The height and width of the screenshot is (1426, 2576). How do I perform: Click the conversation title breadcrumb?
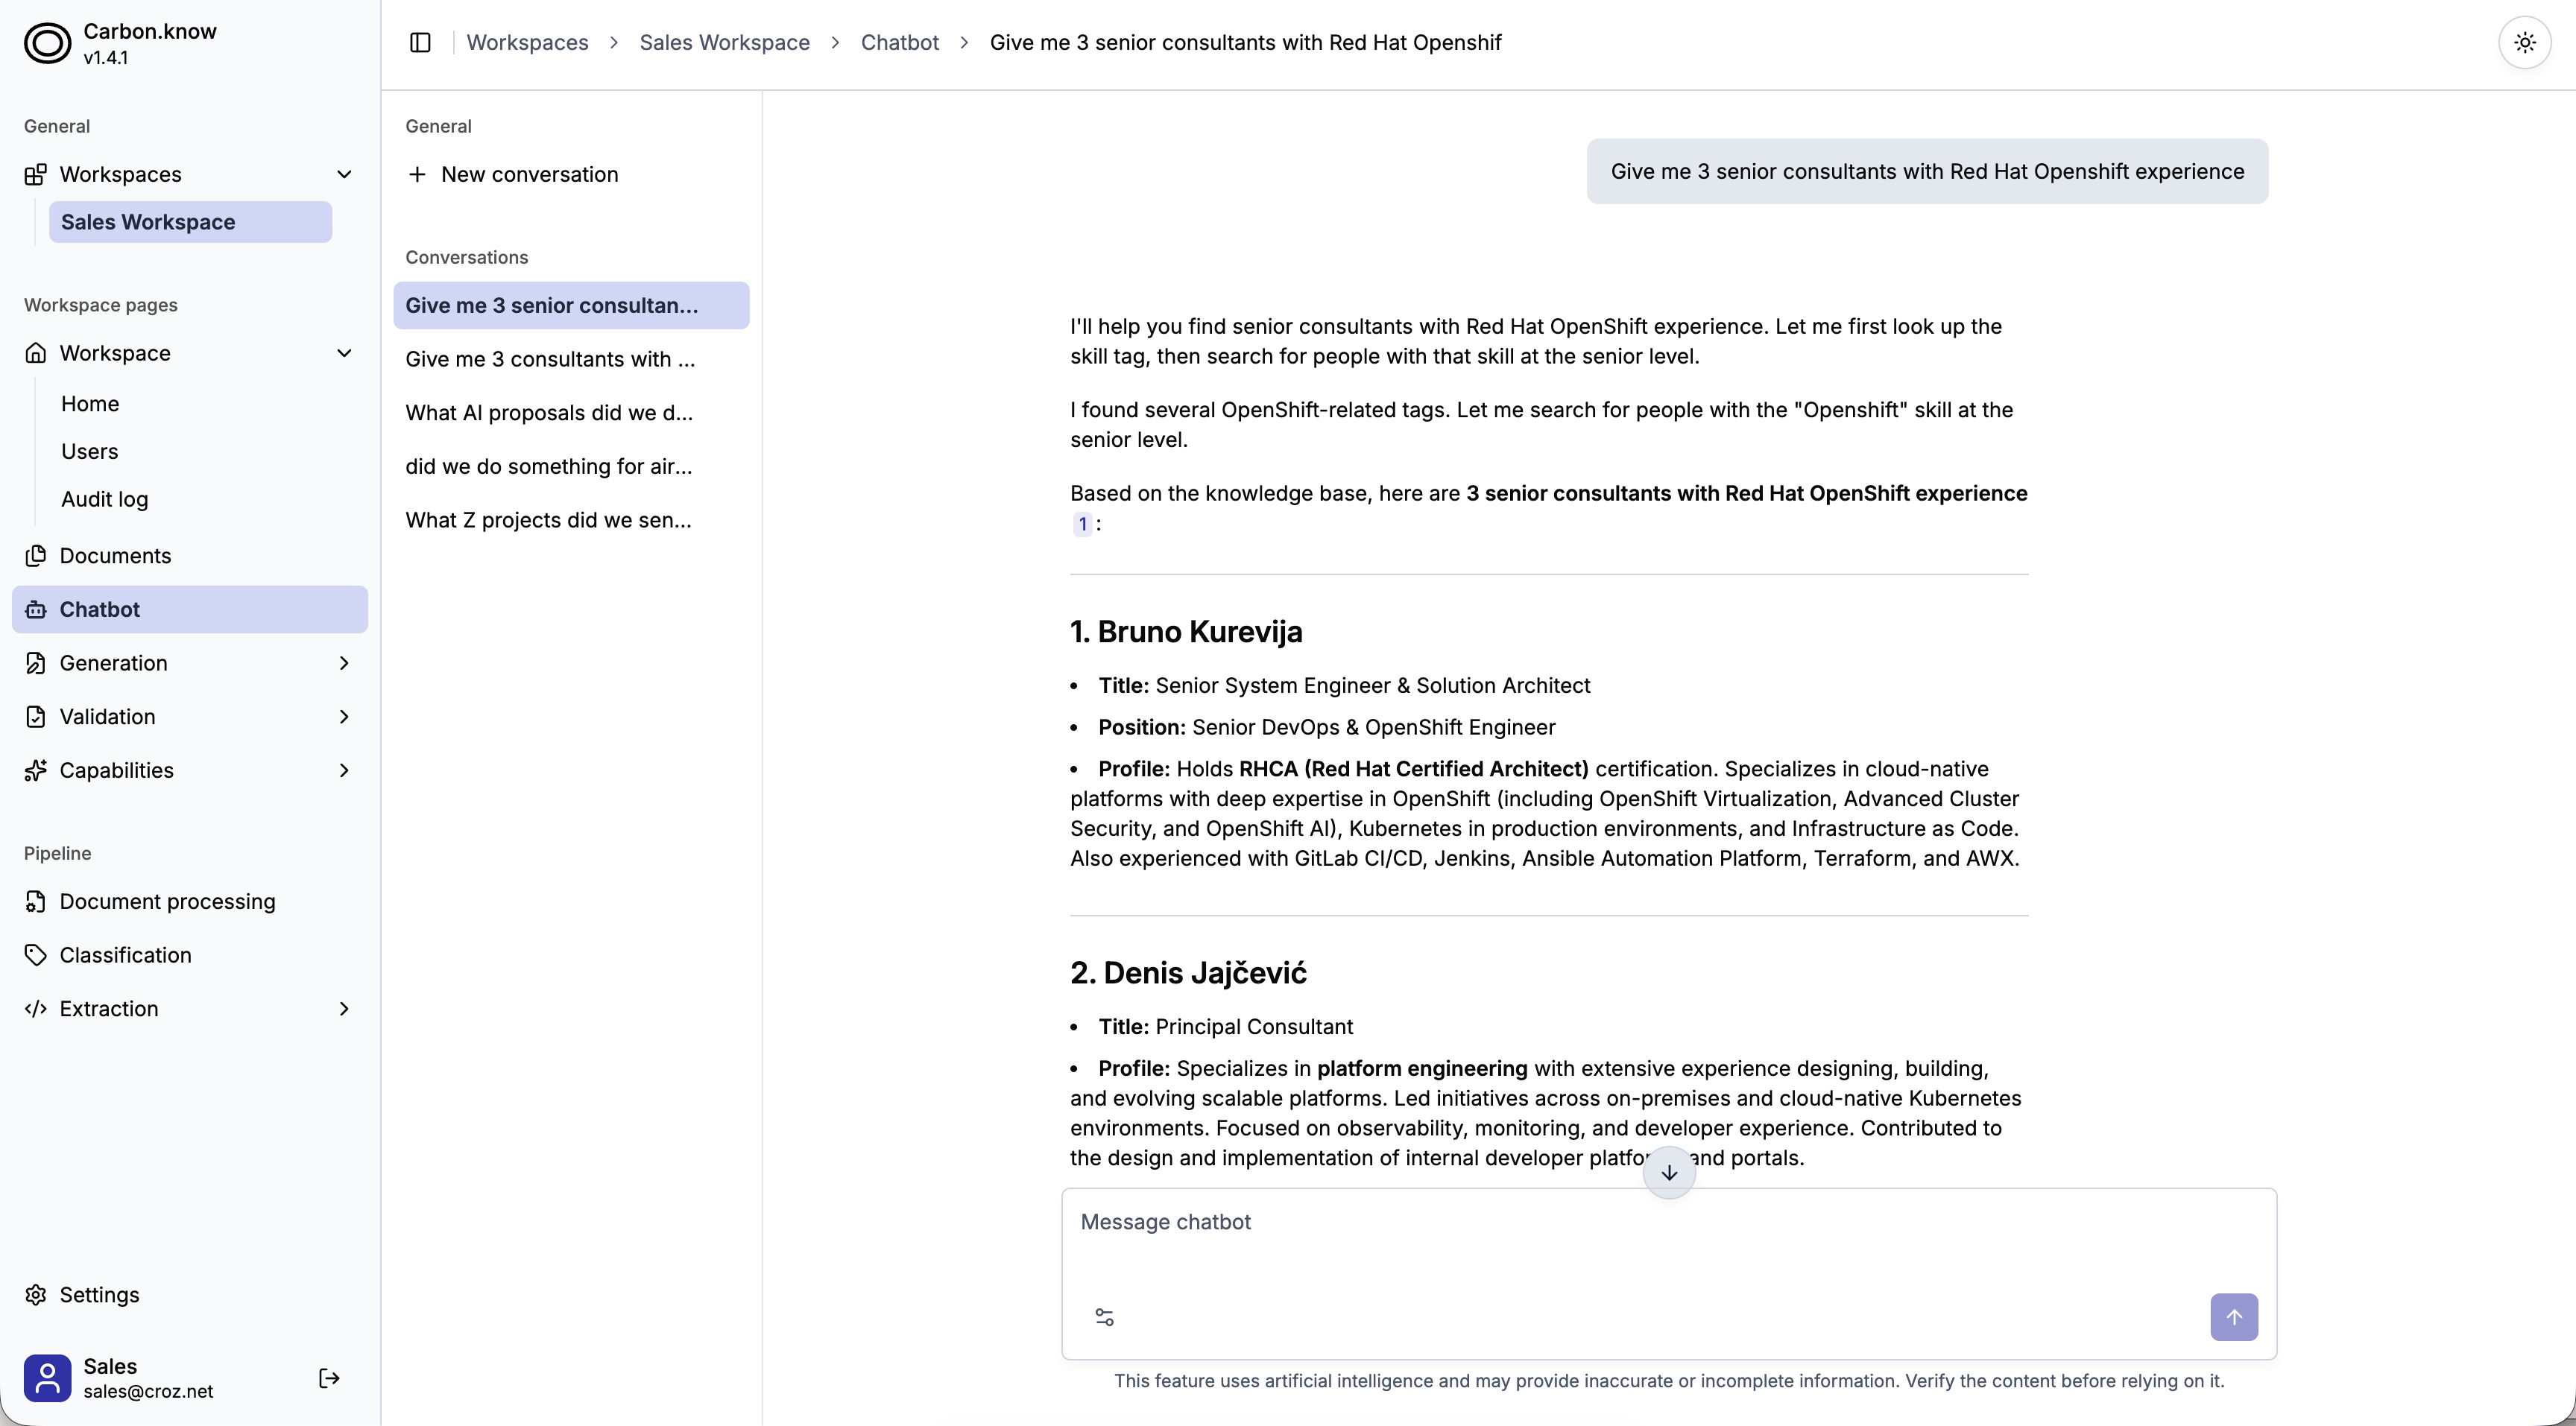coord(1245,43)
